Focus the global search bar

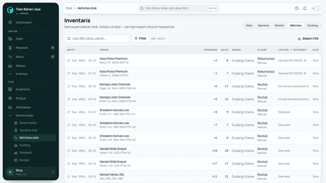tap(178, 8)
